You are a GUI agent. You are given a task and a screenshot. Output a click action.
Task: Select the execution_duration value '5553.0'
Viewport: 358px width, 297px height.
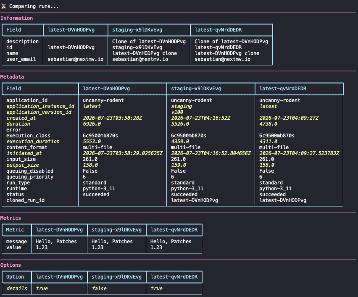tap(92, 142)
